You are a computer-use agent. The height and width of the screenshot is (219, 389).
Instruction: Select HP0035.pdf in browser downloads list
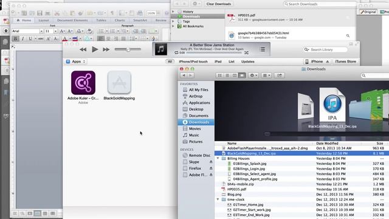tap(291, 18)
